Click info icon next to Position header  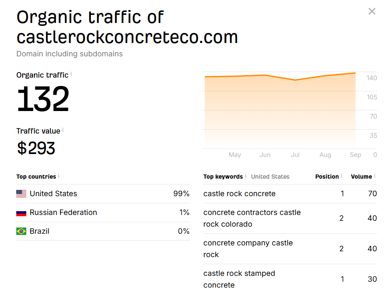coord(342,176)
